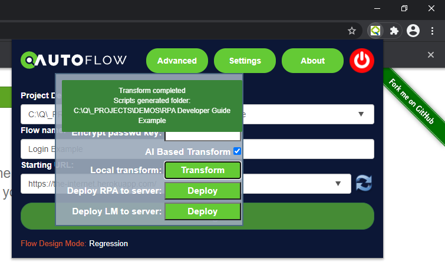Click the Transform button

tap(203, 170)
